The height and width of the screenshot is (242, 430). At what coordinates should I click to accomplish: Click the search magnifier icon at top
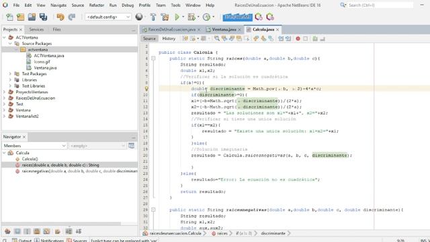[343, 5]
